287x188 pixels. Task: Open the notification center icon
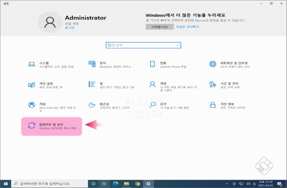pos(280,184)
